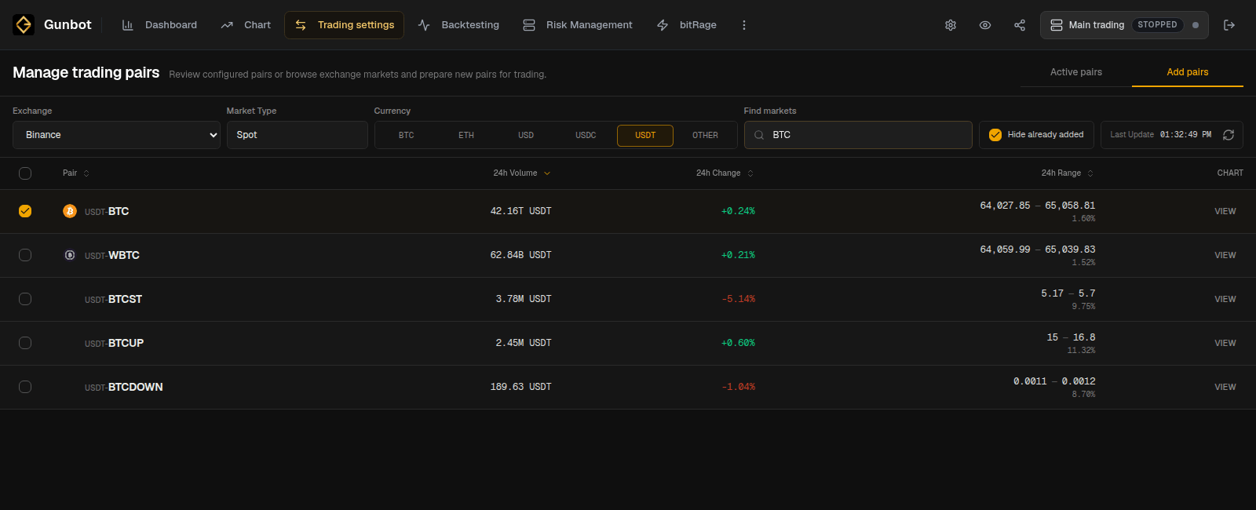Switch to the Active pairs tab
Image resolution: width=1256 pixels, height=510 pixels.
click(1076, 72)
